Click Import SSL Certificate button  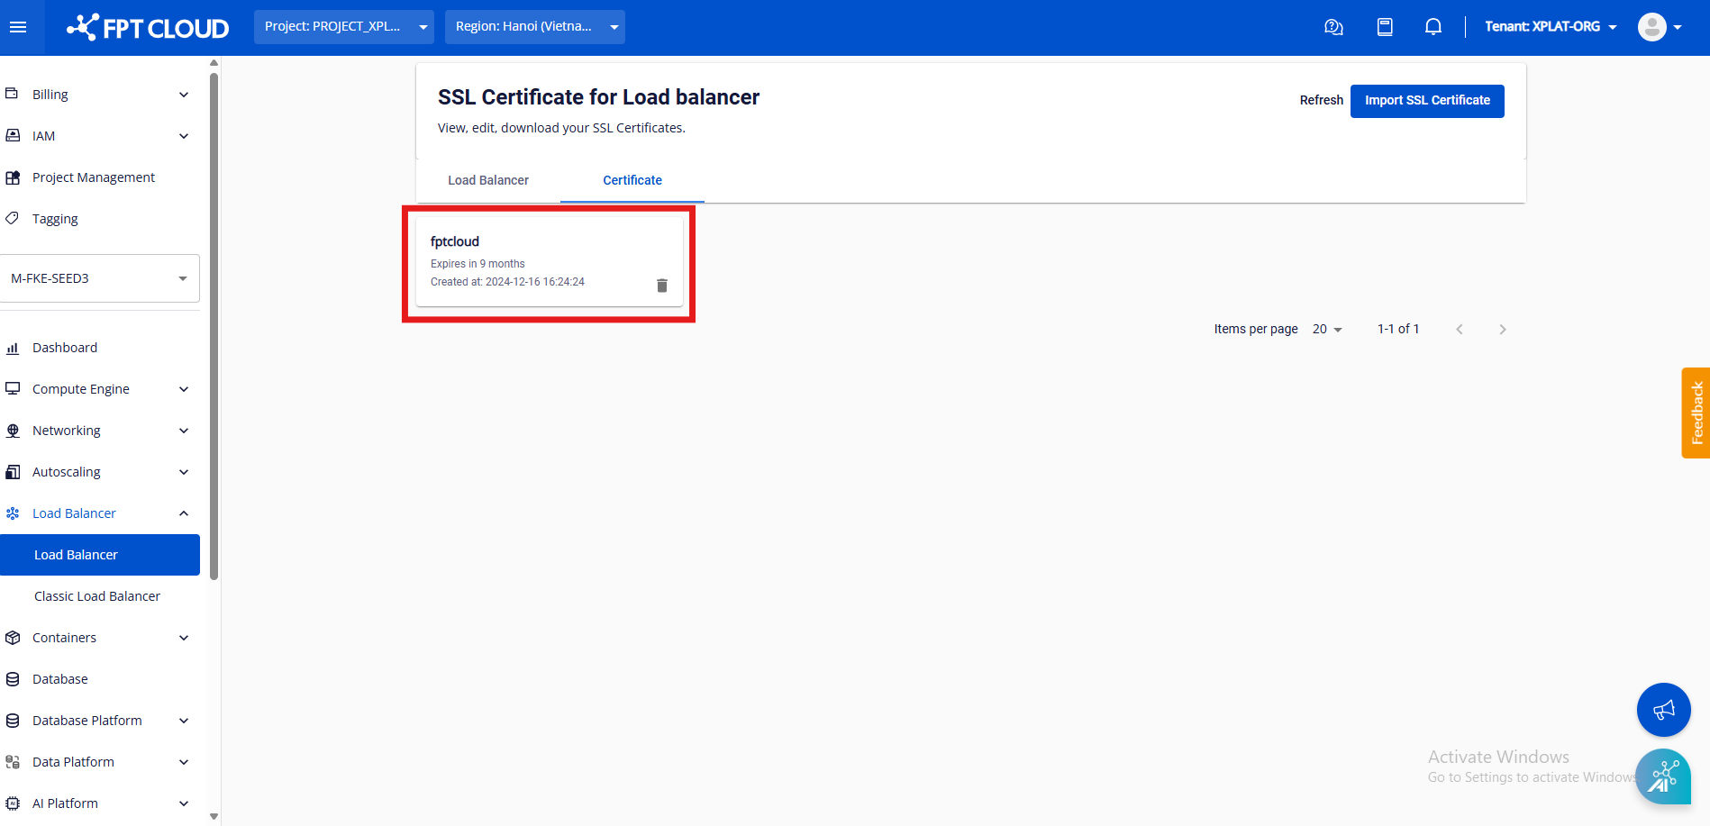(x=1426, y=101)
